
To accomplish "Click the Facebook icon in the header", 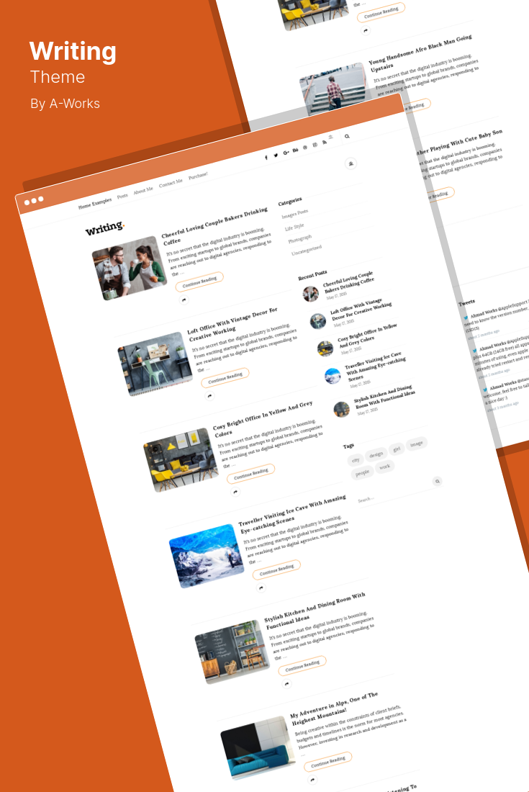I will click(266, 158).
